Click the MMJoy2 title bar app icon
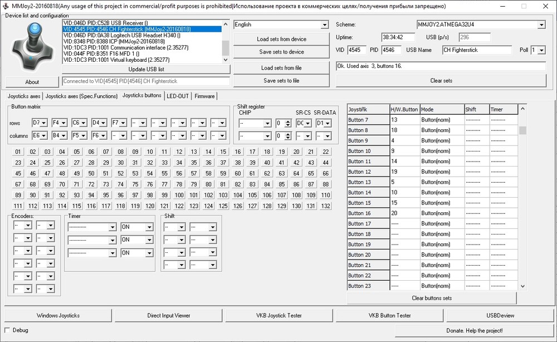The width and height of the screenshot is (557, 342). tap(5, 6)
